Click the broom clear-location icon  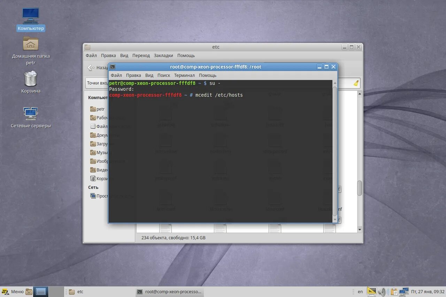(x=356, y=83)
